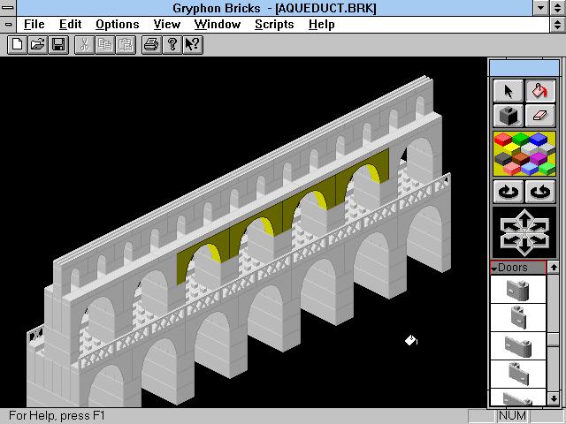Viewport: 566px width, 424px height.
Task: Select the brick placement tool
Action: coord(509,116)
